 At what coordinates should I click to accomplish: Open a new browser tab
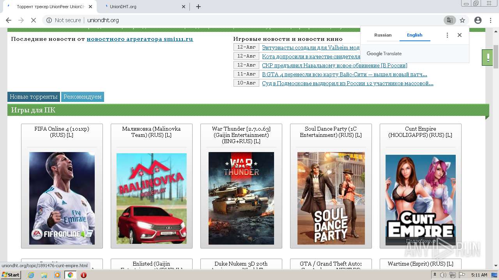(198, 7)
